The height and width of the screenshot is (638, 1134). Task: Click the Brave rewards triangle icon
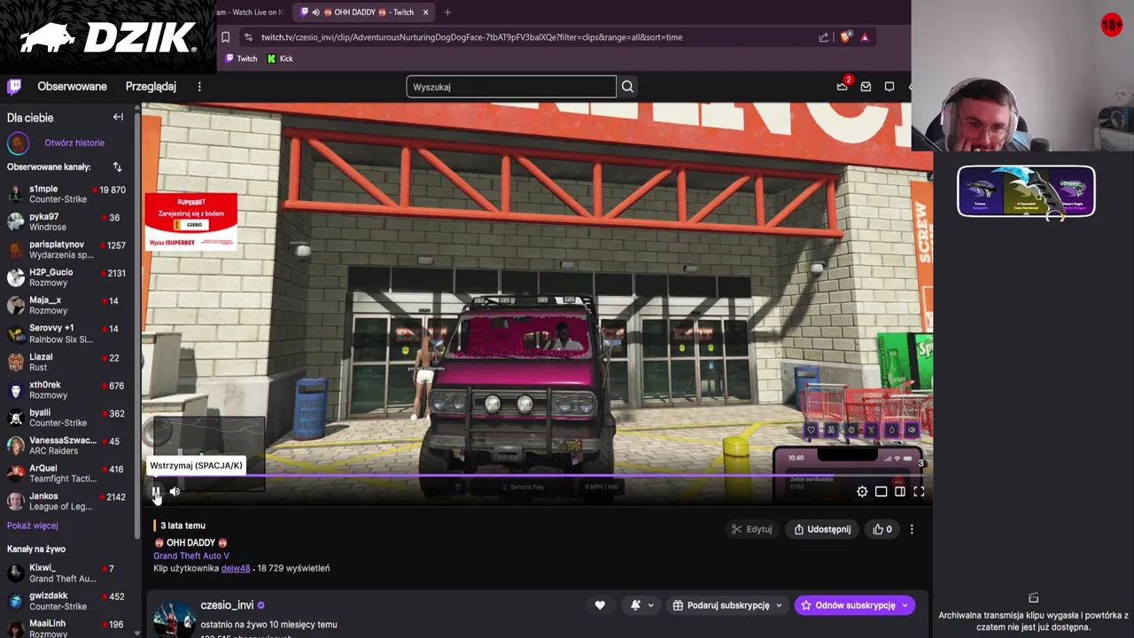click(x=865, y=37)
